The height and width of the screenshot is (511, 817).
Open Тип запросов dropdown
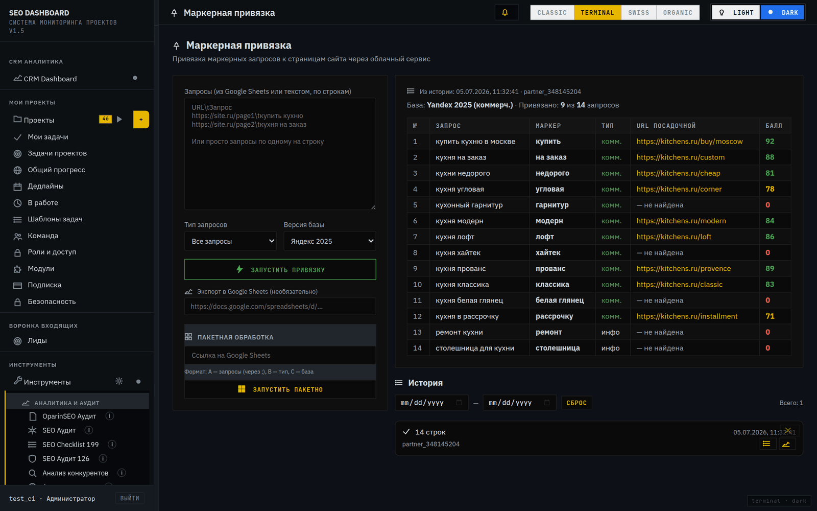230,241
